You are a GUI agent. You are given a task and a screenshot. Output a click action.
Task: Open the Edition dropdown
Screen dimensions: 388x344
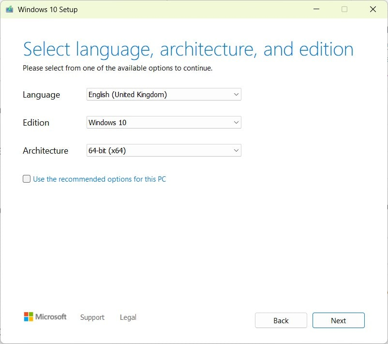[163, 122]
